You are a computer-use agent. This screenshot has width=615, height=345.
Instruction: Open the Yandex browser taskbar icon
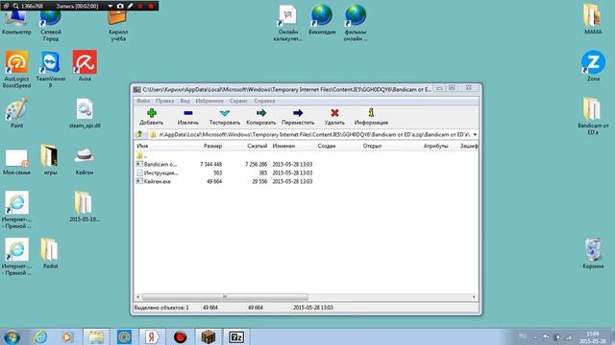tap(152, 336)
